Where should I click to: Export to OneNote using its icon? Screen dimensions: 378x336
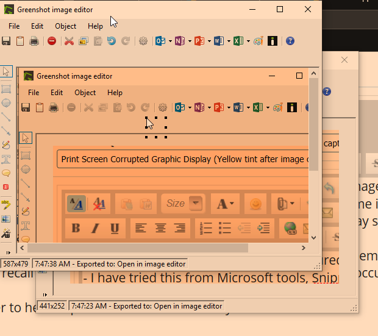click(x=180, y=41)
